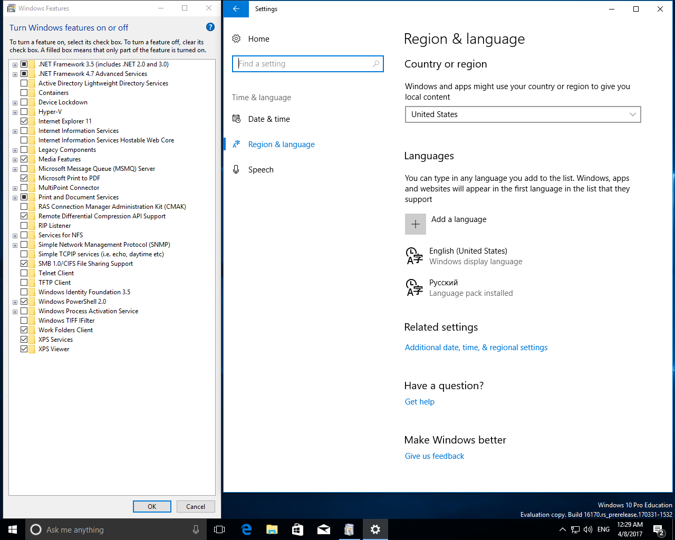Select the Work Folders Client row
Viewport: 675px width, 540px height.
pos(65,330)
